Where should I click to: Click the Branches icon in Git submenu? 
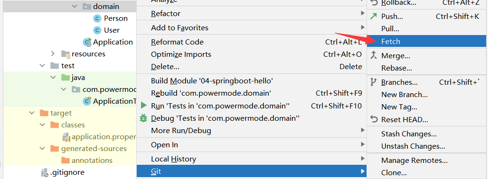(373, 82)
